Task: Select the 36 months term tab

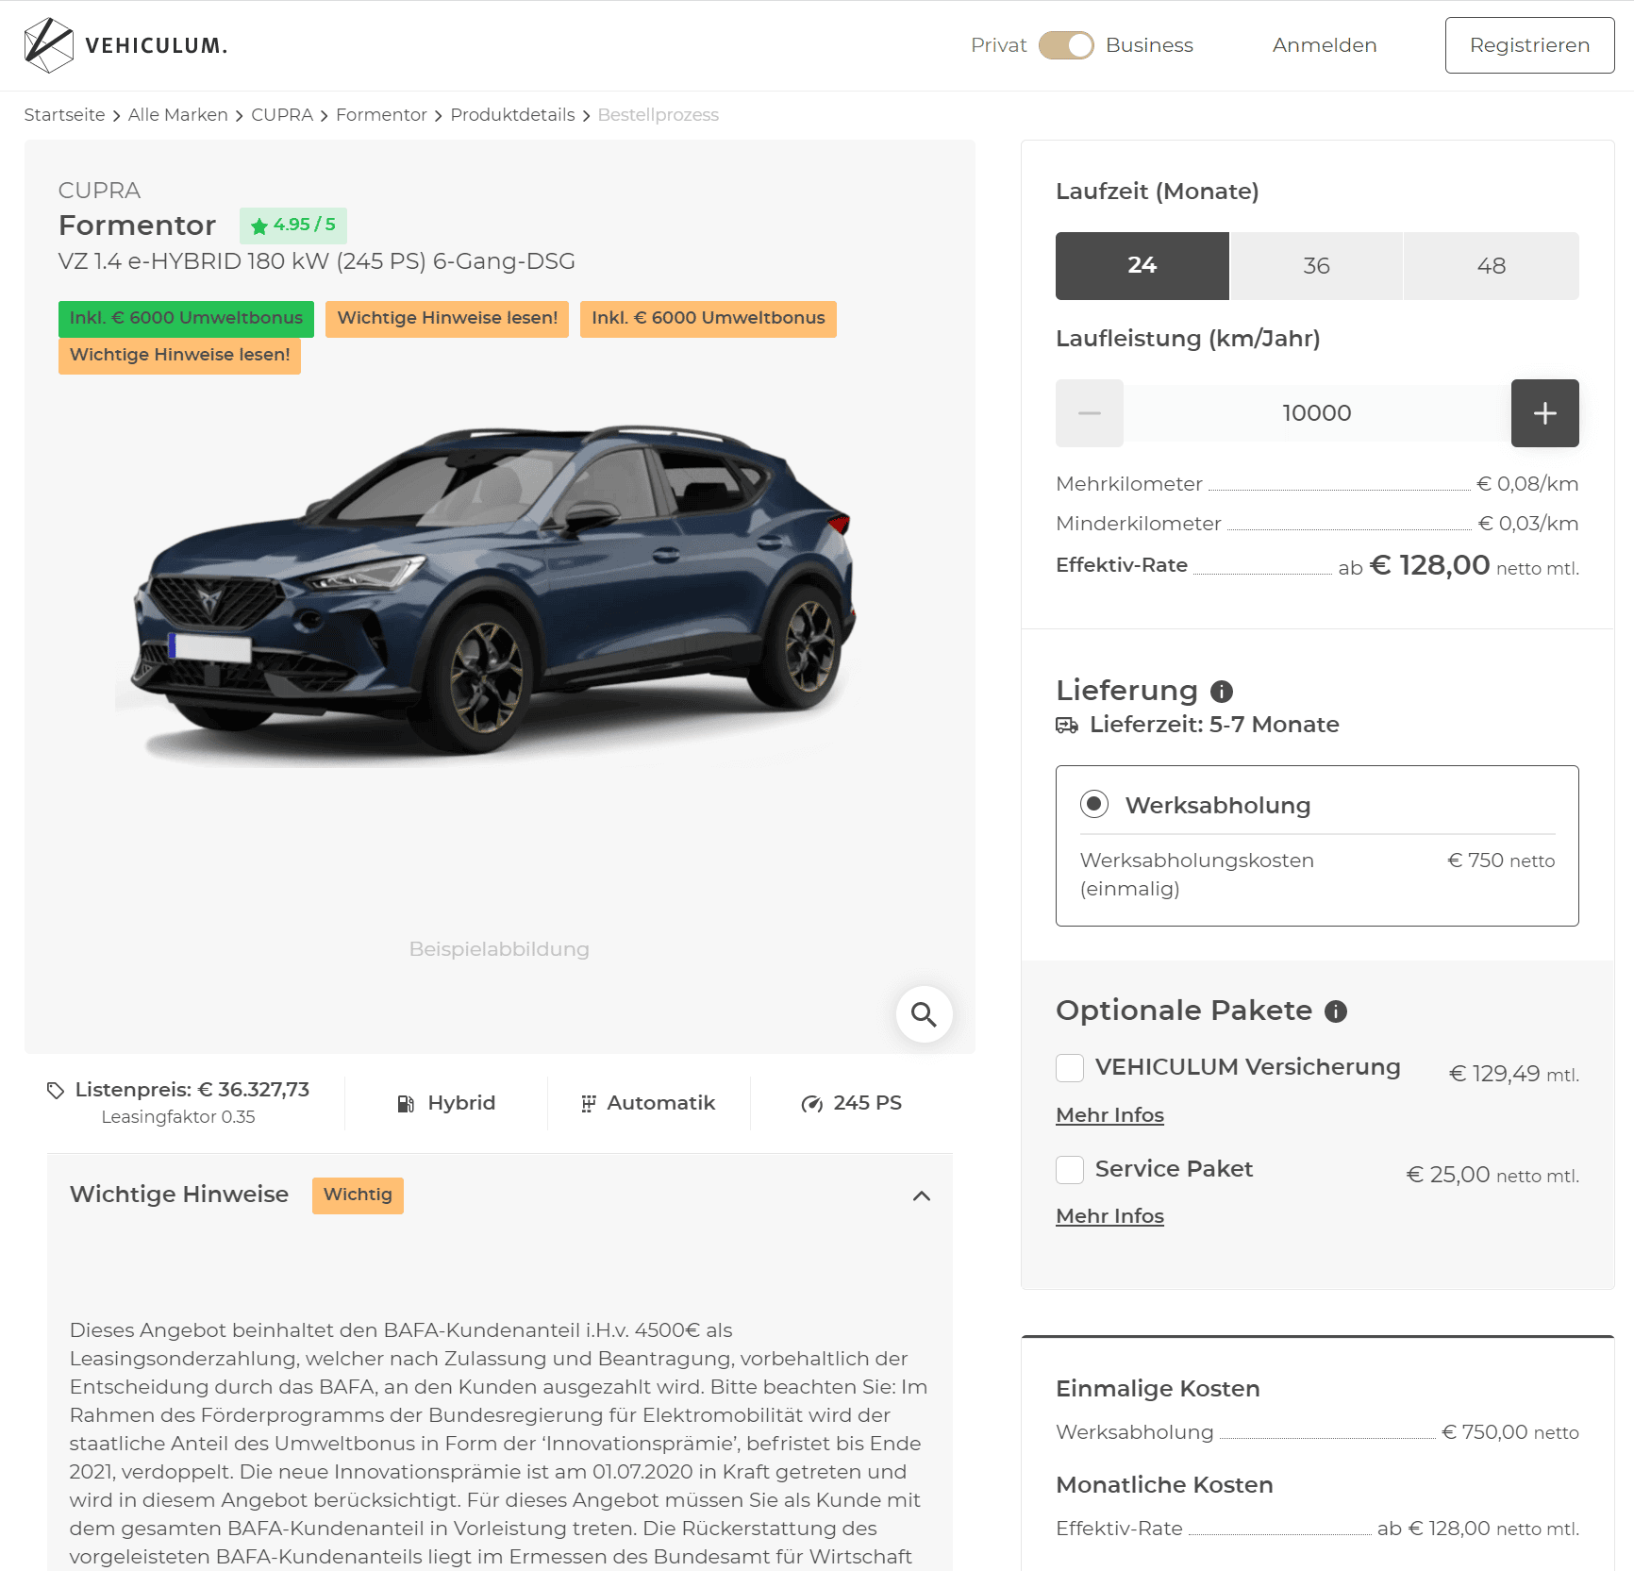Action: coord(1316,266)
